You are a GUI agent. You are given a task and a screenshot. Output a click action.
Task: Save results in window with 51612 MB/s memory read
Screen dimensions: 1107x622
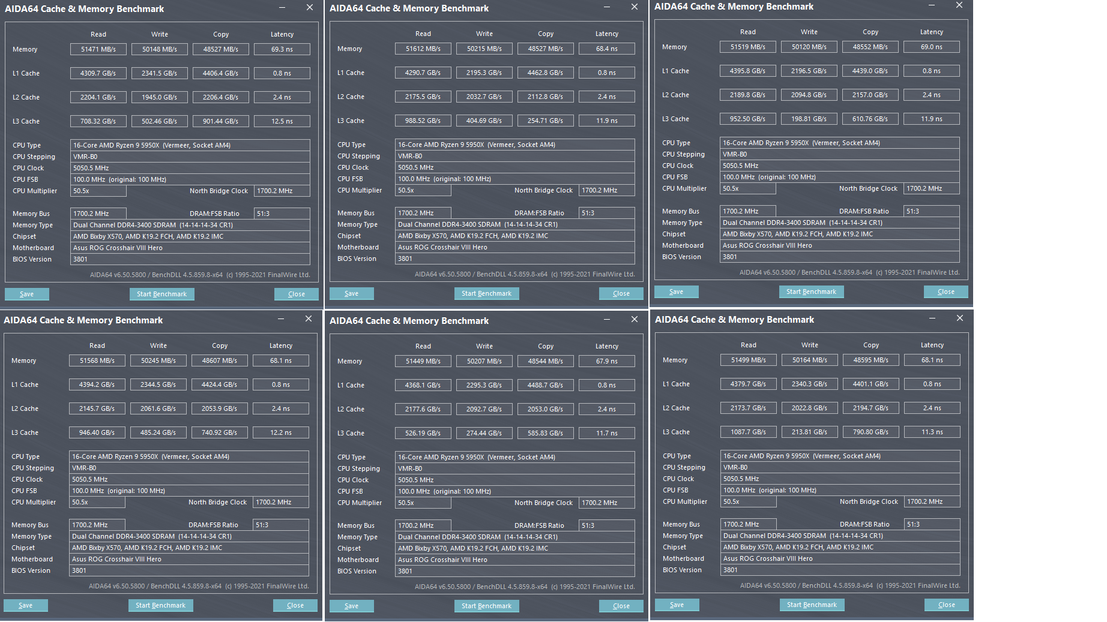352,293
